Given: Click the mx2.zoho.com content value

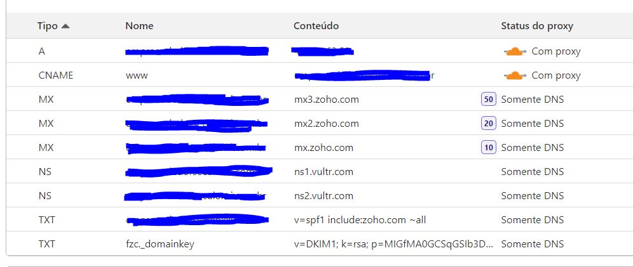Looking at the screenshot, I should coord(326,124).
